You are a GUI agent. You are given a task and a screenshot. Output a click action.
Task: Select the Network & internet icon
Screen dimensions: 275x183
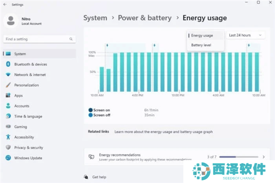click(x=8, y=75)
